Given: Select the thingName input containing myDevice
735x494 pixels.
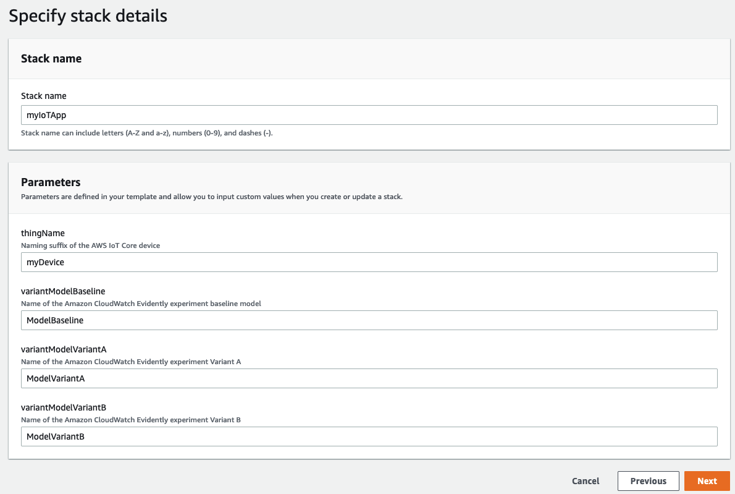Looking at the screenshot, I should tap(367, 262).
